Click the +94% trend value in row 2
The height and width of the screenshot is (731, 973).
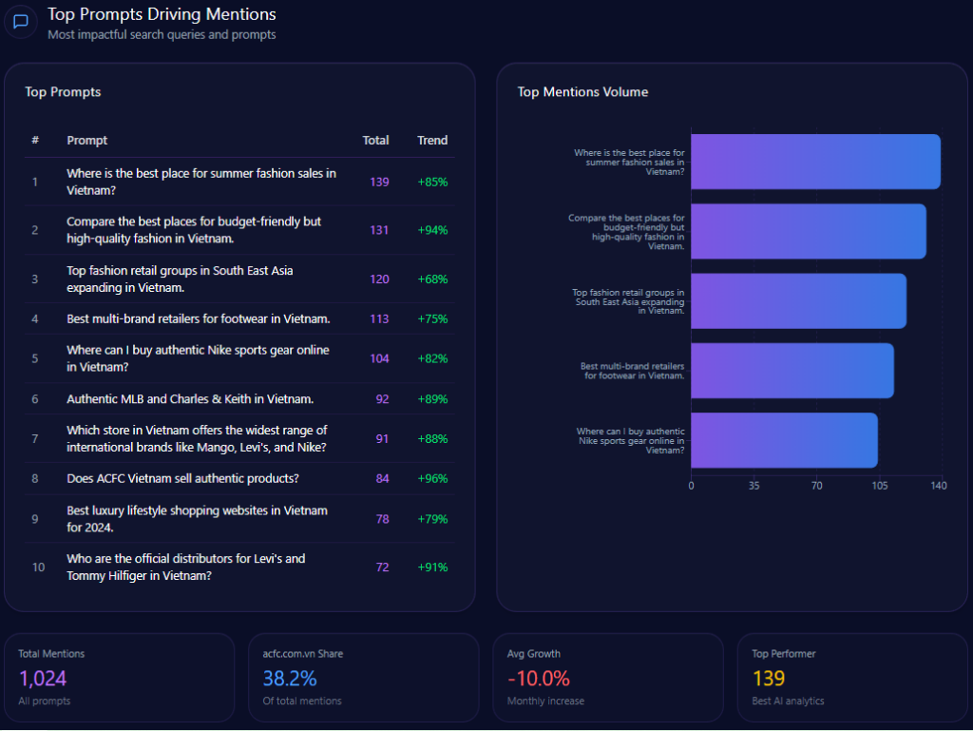(x=432, y=230)
